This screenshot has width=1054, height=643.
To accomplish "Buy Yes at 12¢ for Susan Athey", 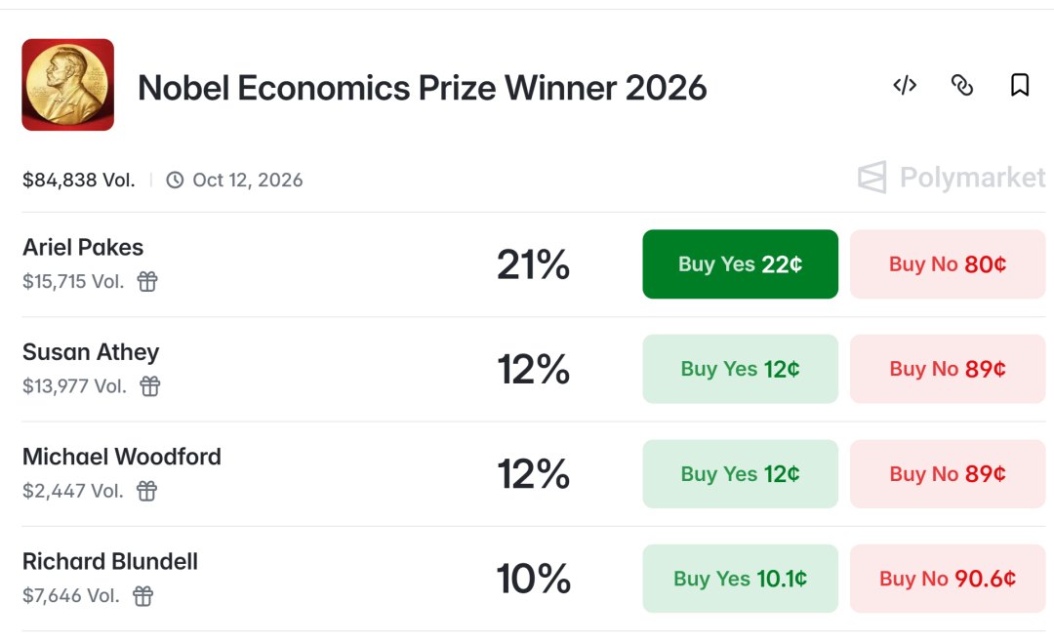I will pyautogui.click(x=740, y=369).
